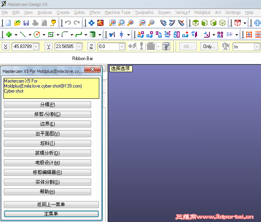Open the Xform menu
Viewport: 261px width, 222px height.
point(95,12)
